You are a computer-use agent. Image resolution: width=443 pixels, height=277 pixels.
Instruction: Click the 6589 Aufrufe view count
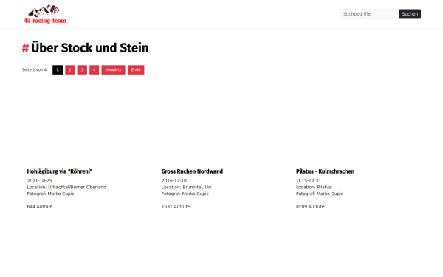coord(310,207)
